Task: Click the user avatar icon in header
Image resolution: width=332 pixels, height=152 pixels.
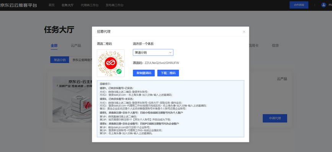Action: (324, 5)
